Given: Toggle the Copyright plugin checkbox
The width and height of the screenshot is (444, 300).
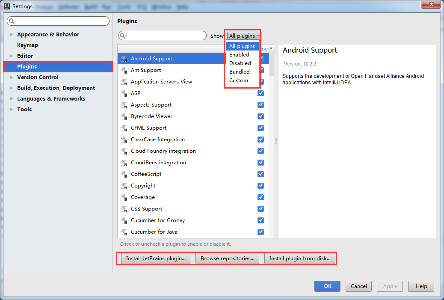Looking at the screenshot, I should [260, 186].
